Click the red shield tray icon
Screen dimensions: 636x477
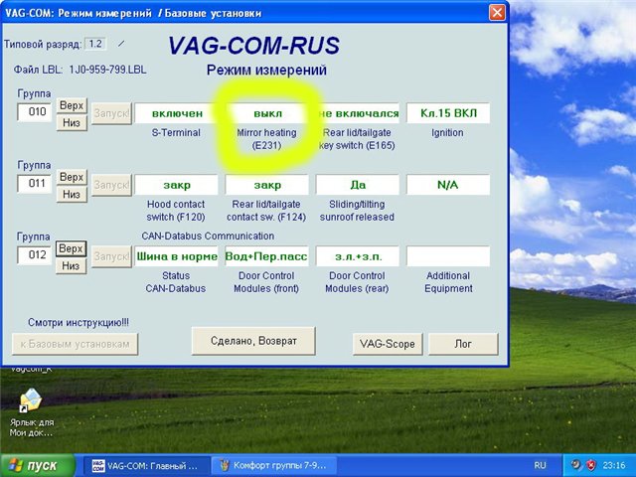[591, 465]
